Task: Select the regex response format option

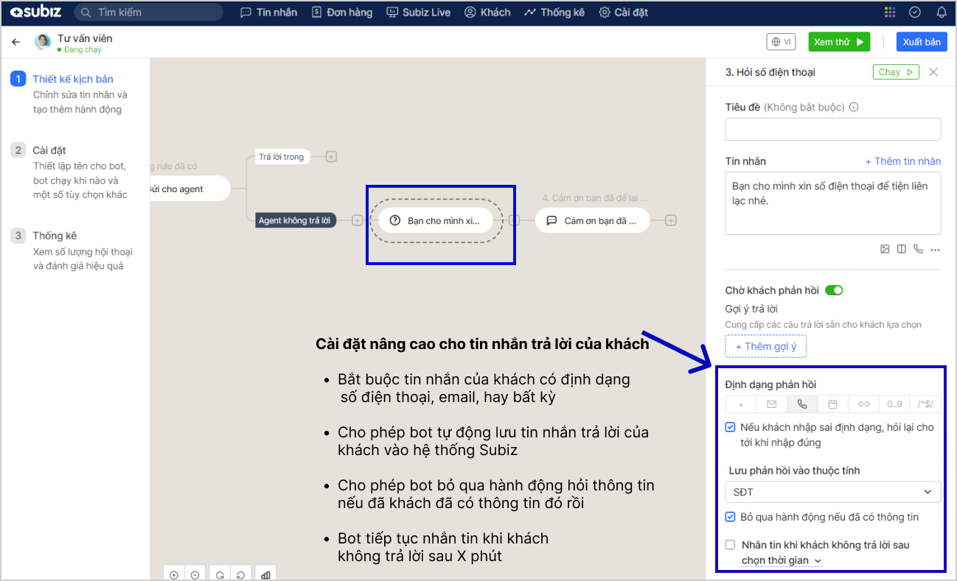Action: (925, 404)
